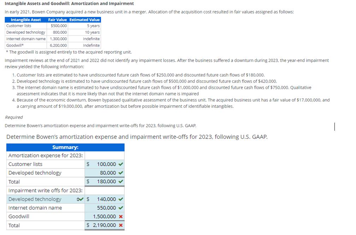356x235 pixels.
Task: Click the red X beside the 2,190,000 total
Action: [120, 224]
